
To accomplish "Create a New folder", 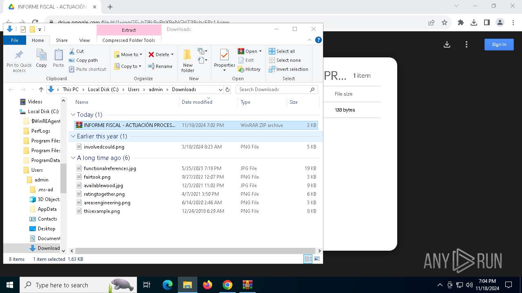I will point(188,61).
